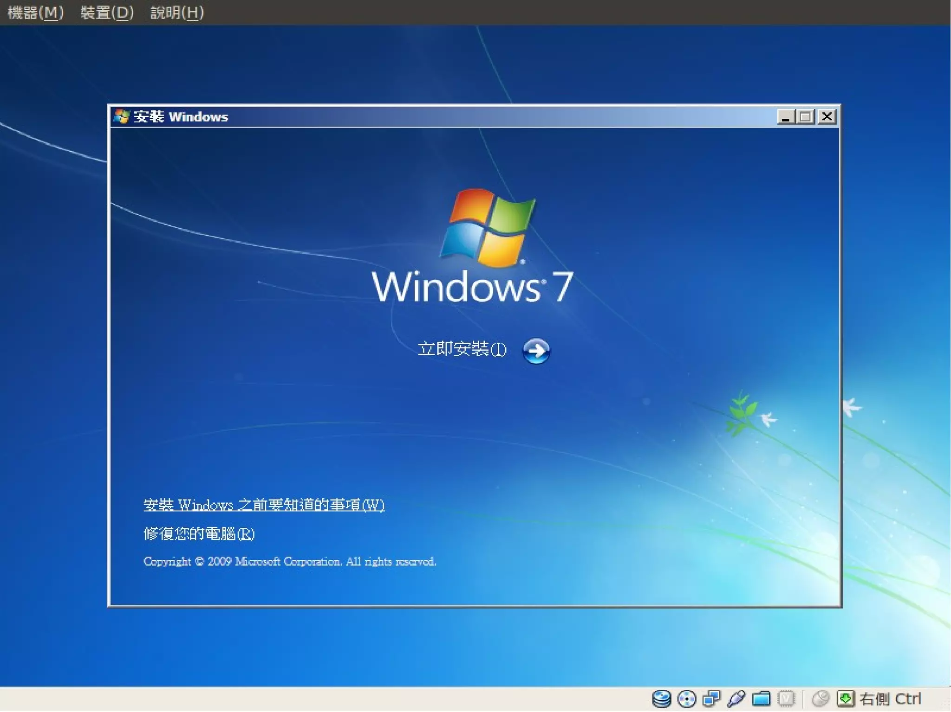This screenshot has width=951, height=712.
Task: Click the 安裝 Windows title bar
Action: click(x=464, y=117)
